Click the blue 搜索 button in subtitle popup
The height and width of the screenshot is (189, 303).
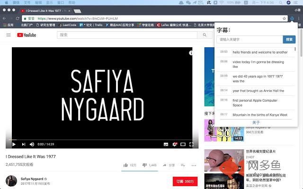point(289,39)
